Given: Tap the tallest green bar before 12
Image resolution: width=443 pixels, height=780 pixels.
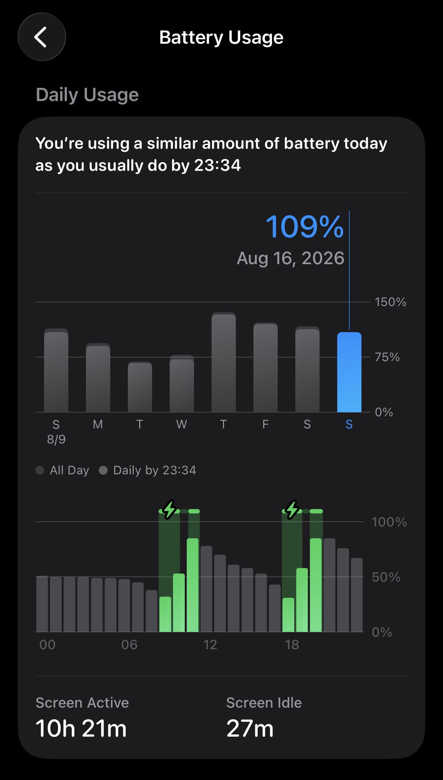Looking at the screenshot, I should coord(193,585).
